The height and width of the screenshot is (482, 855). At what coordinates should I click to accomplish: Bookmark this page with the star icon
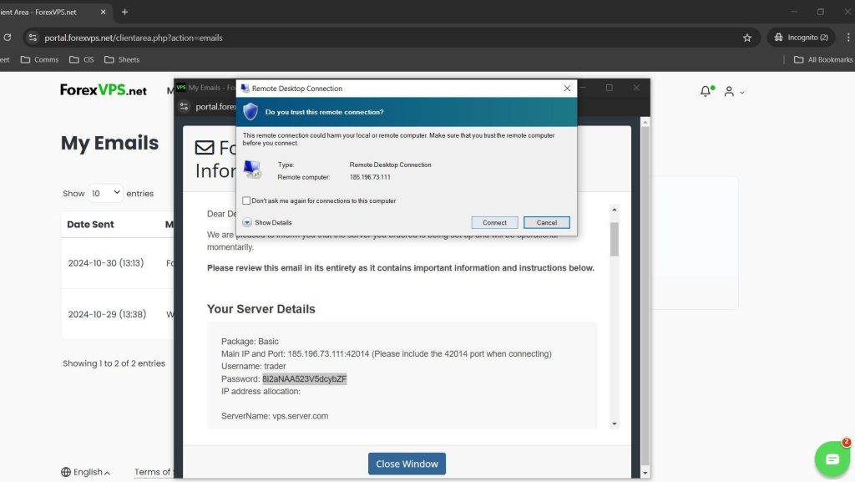[x=747, y=38]
